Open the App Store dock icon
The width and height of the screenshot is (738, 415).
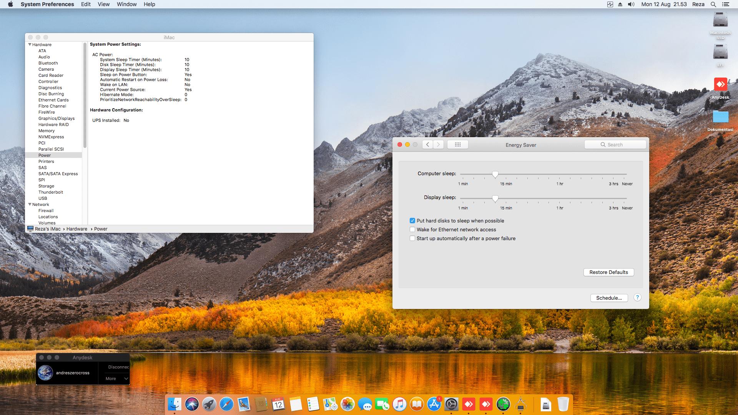click(x=434, y=404)
